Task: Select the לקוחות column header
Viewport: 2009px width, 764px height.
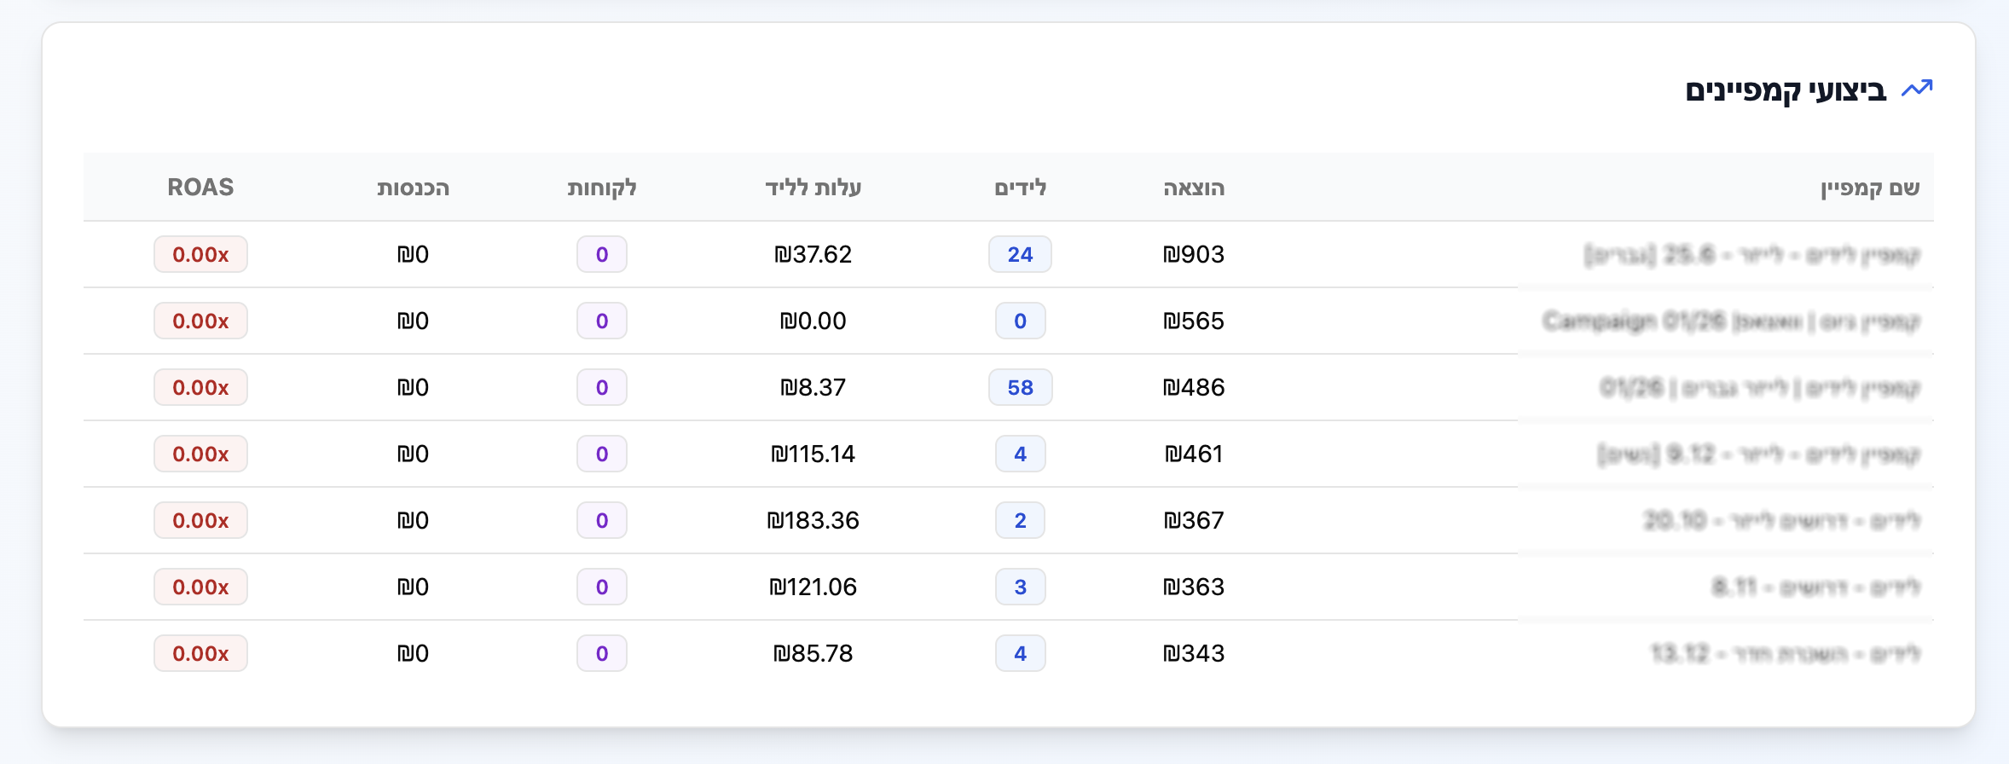Action: click(602, 188)
